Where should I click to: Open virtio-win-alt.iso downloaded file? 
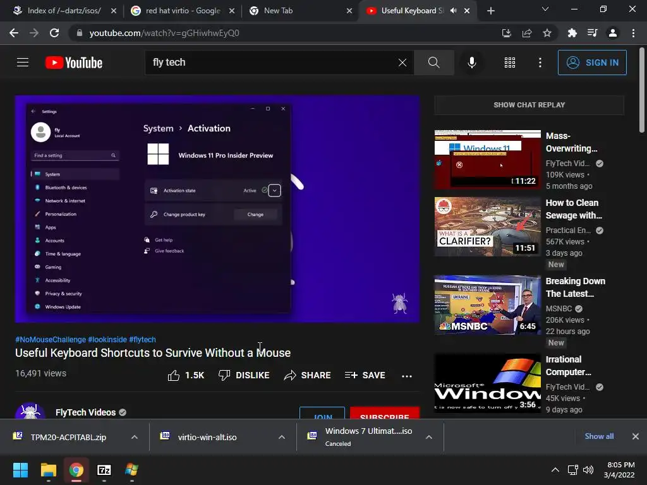coord(207,437)
